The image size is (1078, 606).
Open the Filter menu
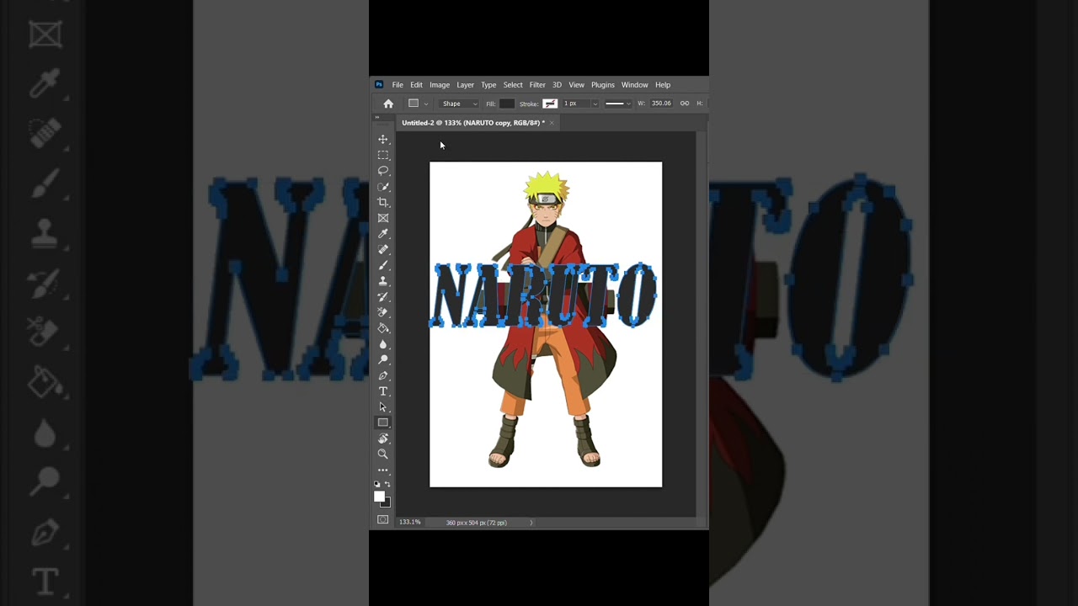tap(537, 85)
